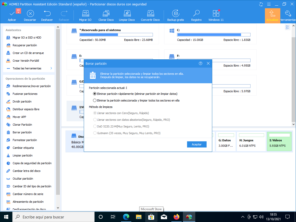The height and width of the screenshot is (222, 296).
Task: Confirm dialog with Aceptar button
Action: (x=197, y=144)
